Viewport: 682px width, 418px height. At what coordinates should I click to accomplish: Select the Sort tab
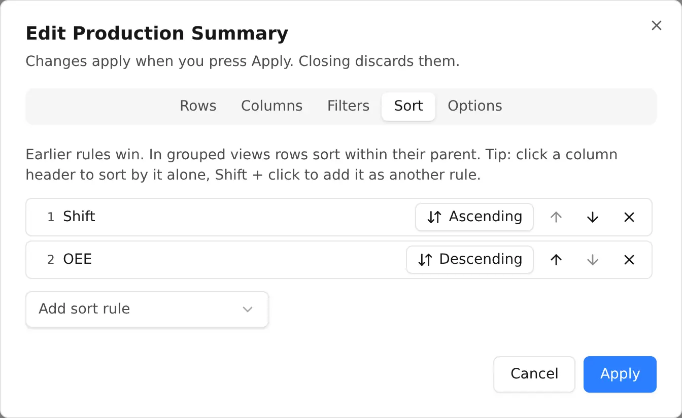pyautogui.click(x=408, y=106)
